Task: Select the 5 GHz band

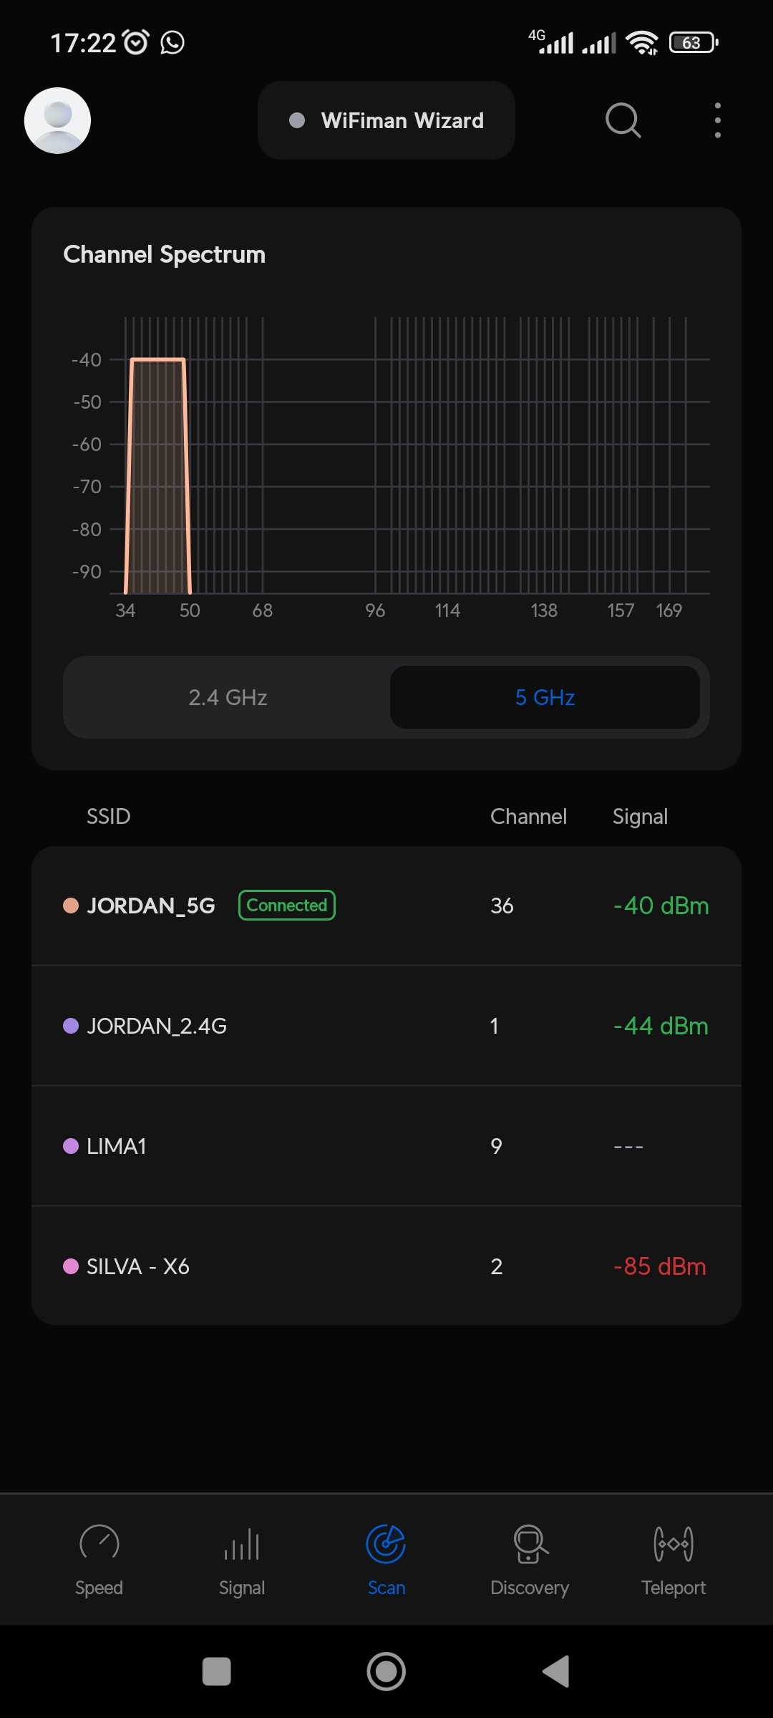Action: (545, 697)
